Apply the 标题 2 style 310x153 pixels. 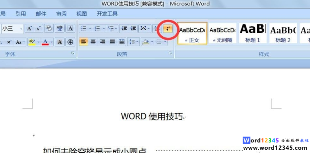(283, 33)
